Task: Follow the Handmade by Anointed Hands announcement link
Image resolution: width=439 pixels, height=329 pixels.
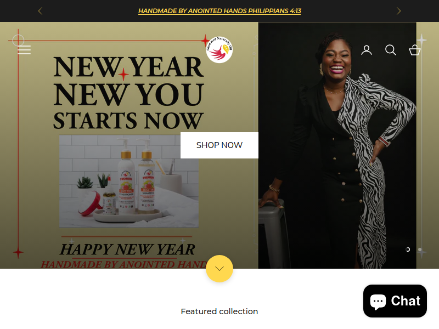Action: point(219,11)
